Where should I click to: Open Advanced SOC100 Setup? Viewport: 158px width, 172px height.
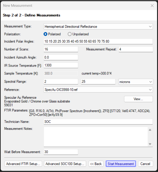point(65,164)
